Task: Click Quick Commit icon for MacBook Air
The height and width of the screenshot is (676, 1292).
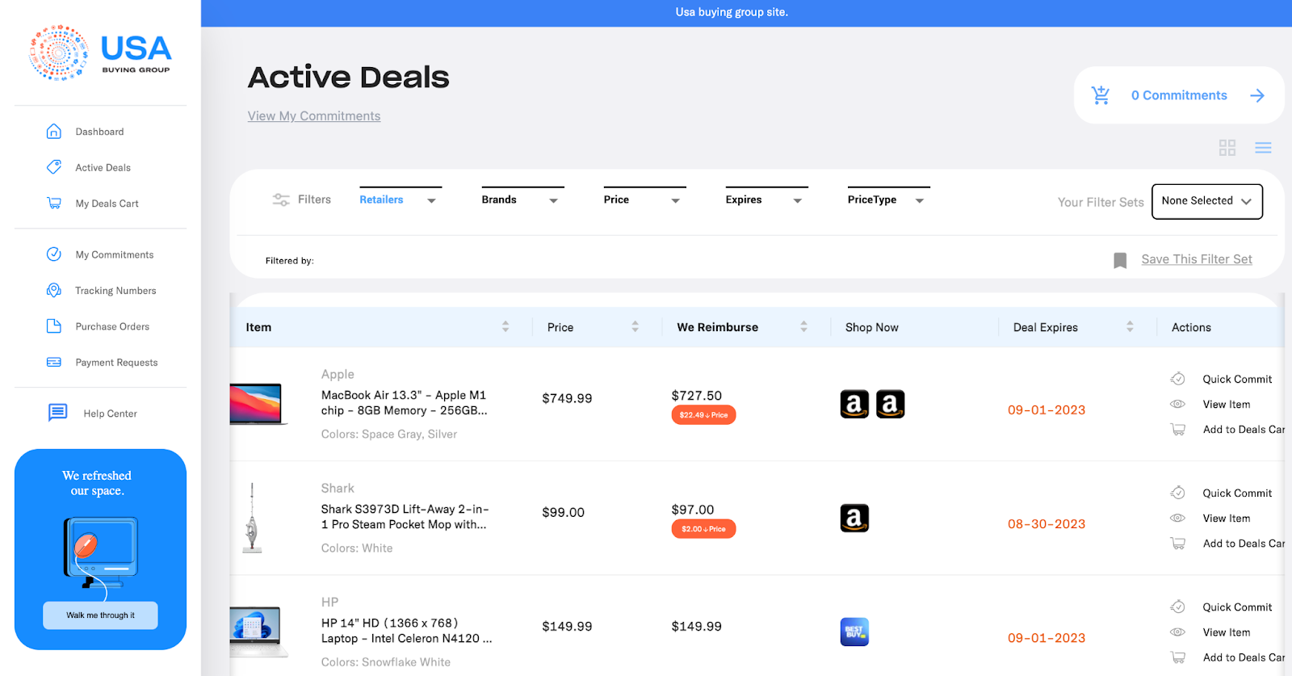Action: (1178, 379)
